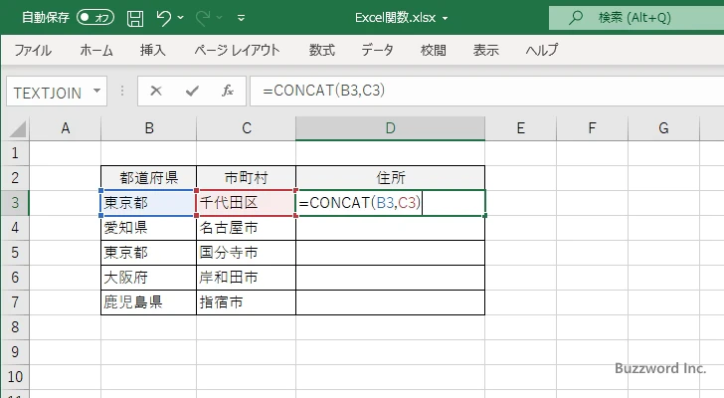
Task: Click the 住所 header cell
Action: point(391,178)
